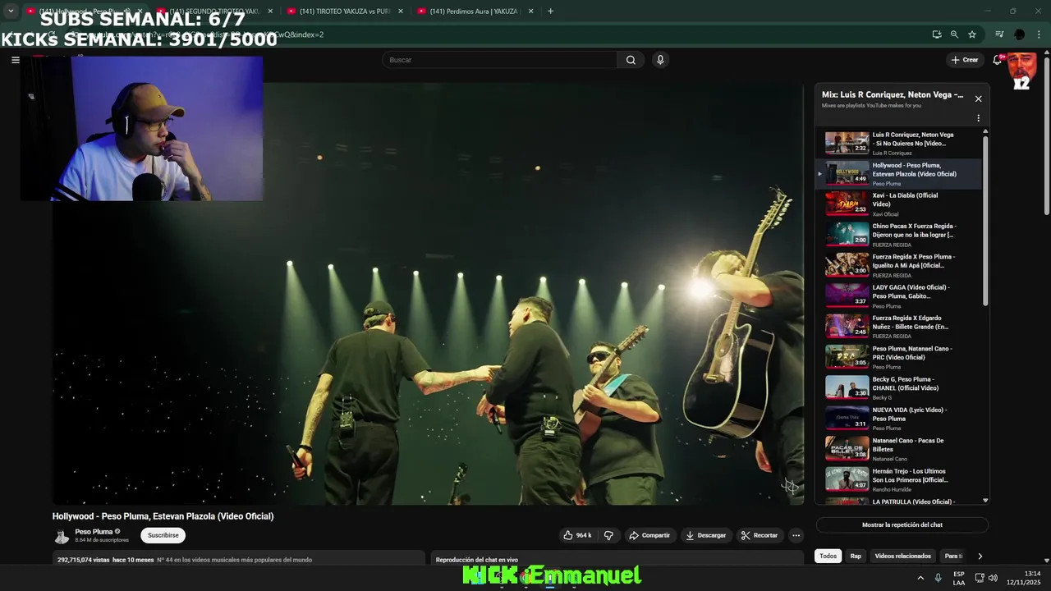The width and height of the screenshot is (1051, 591).
Task: Open the browser profile avatar
Action: click(1020, 34)
